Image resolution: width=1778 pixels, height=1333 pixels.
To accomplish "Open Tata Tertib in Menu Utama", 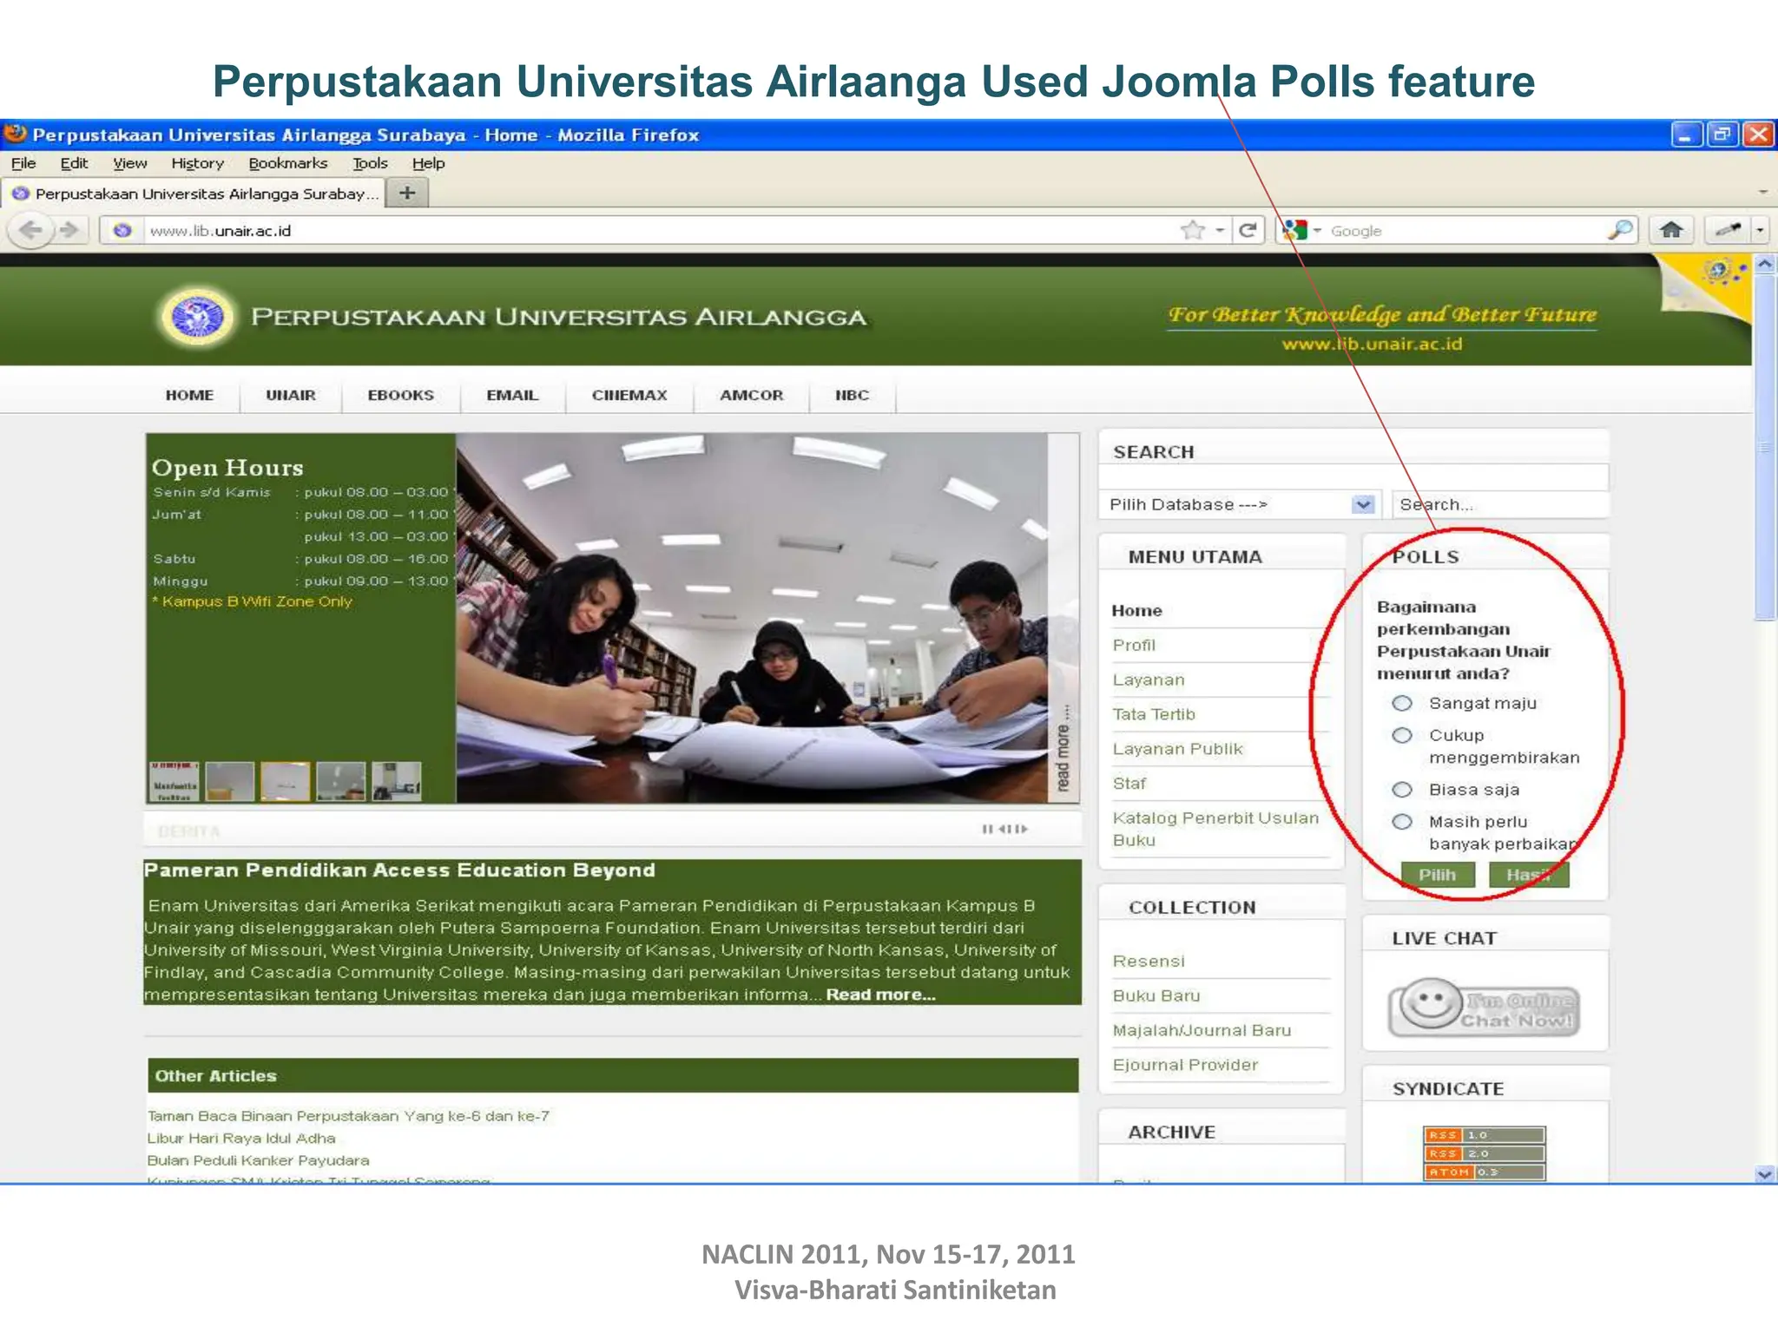I will point(1154,714).
